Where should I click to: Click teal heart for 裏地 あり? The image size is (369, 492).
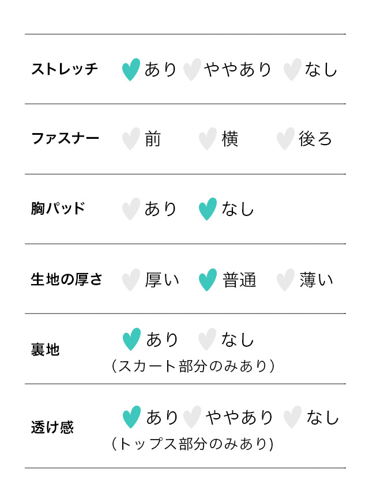(x=132, y=339)
